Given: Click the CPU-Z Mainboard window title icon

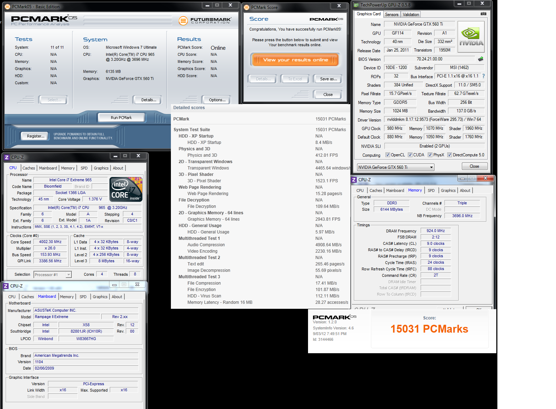Looking at the screenshot, I should tap(6, 286).
